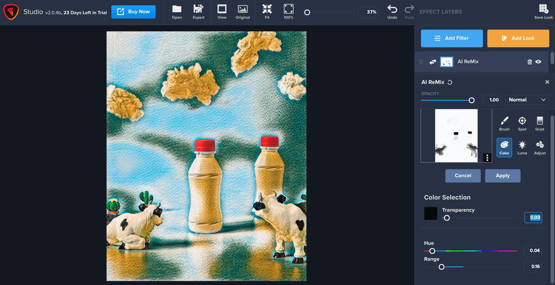Select the Spot mask tool
555x285 pixels.
tap(522, 124)
